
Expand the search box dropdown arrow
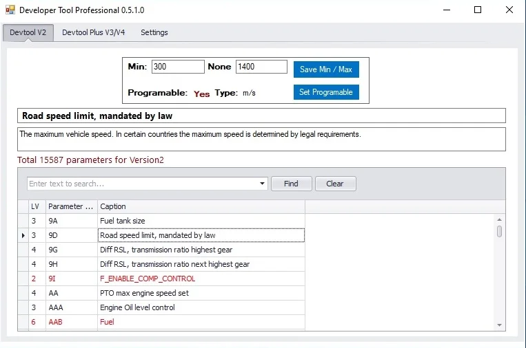coord(263,184)
